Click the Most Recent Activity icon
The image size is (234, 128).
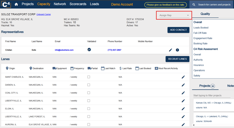156,68
